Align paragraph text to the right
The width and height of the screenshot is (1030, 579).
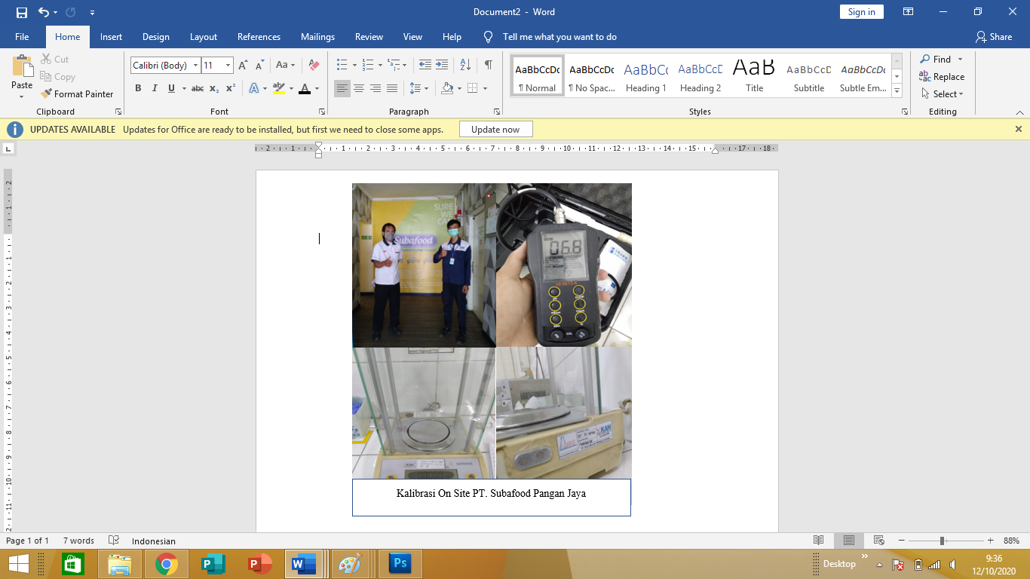(x=376, y=89)
